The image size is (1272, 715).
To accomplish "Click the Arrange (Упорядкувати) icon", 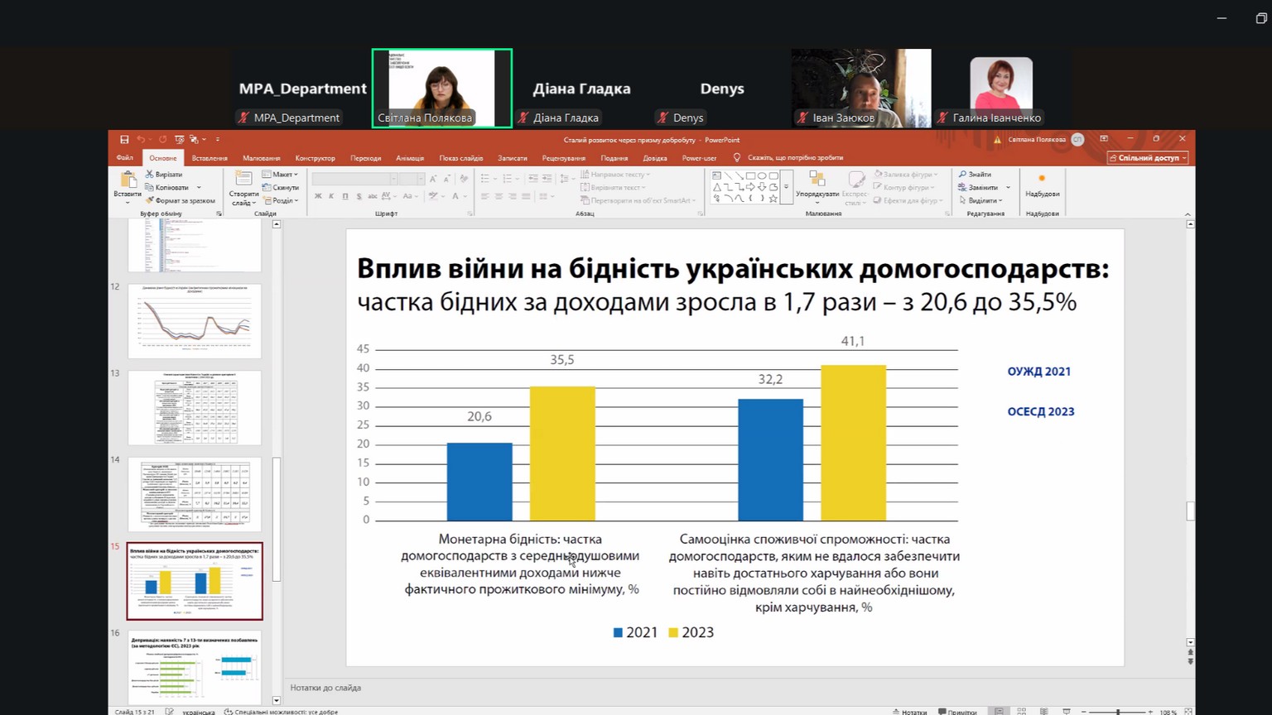I will [x=817, y=180].
